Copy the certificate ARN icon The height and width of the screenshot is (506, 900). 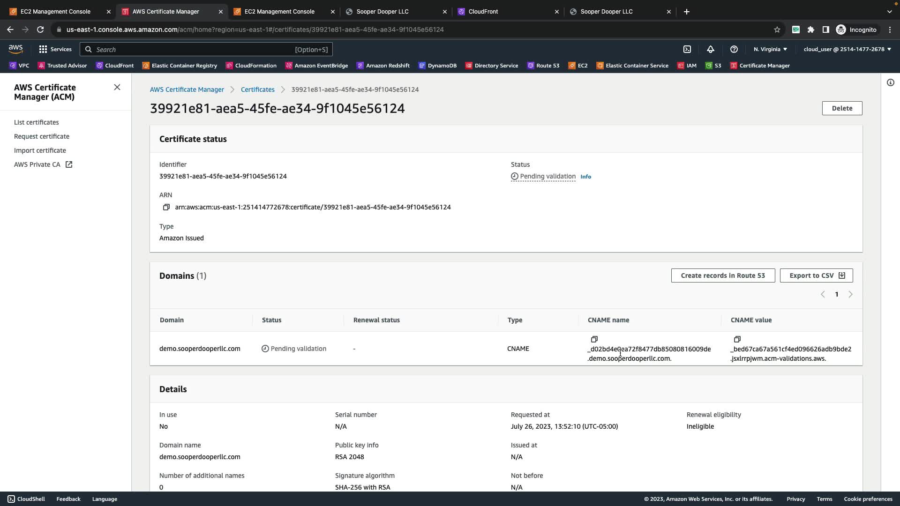tap(166, 207)
